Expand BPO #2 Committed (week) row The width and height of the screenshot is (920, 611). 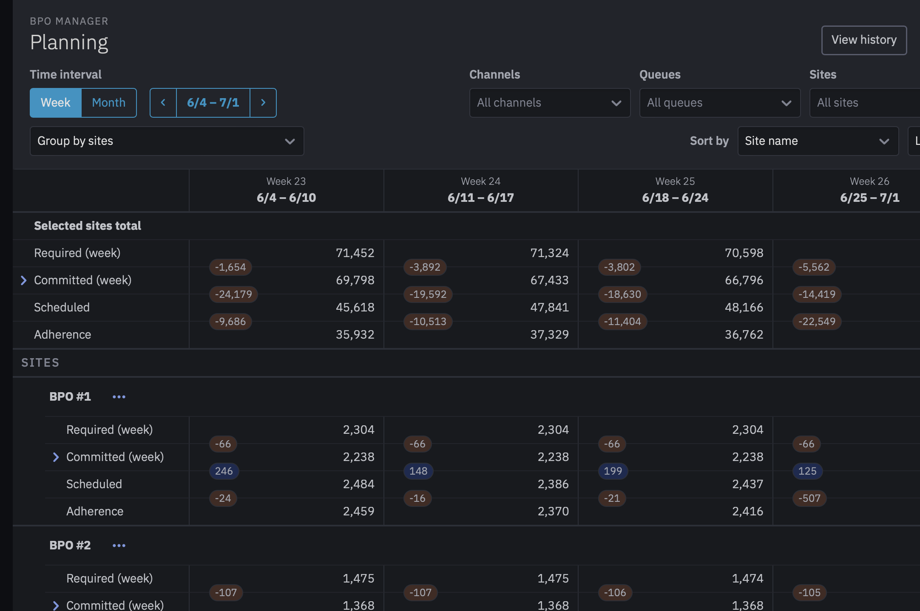56,605
